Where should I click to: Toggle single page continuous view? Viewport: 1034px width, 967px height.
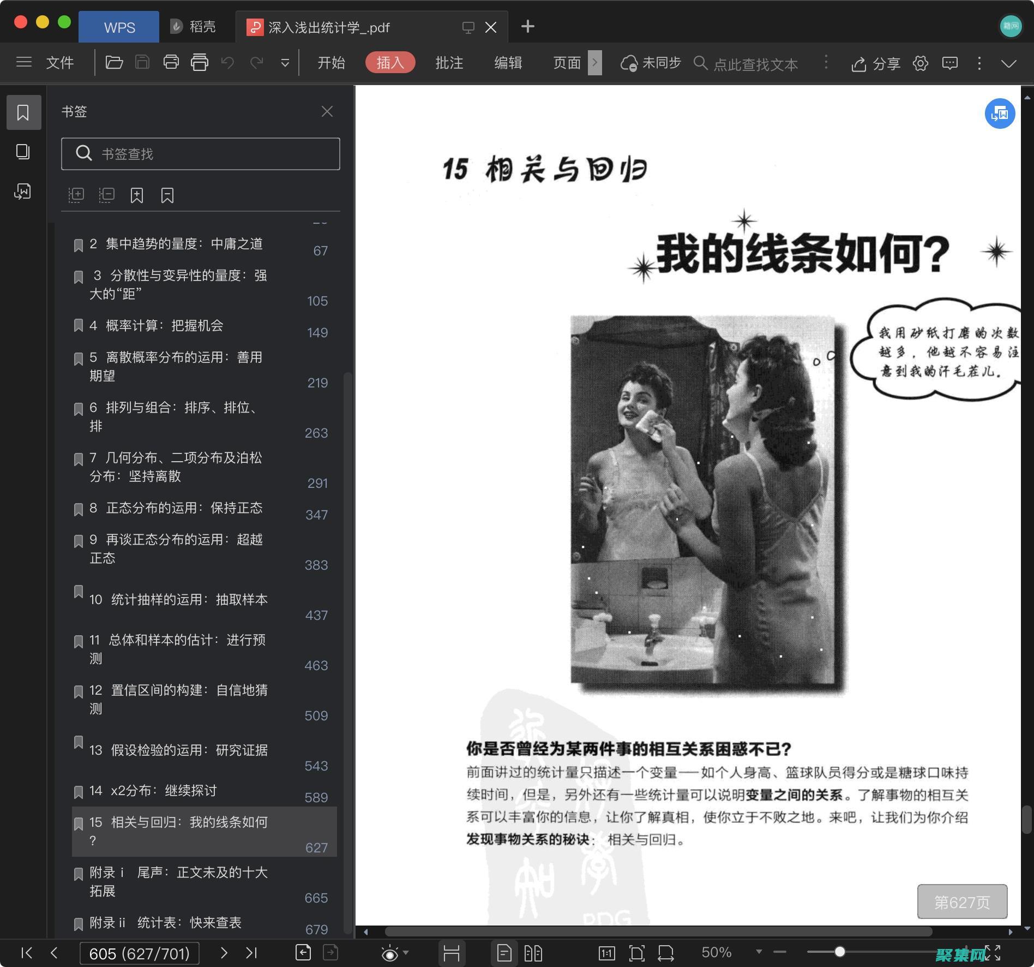coord(504,952)
